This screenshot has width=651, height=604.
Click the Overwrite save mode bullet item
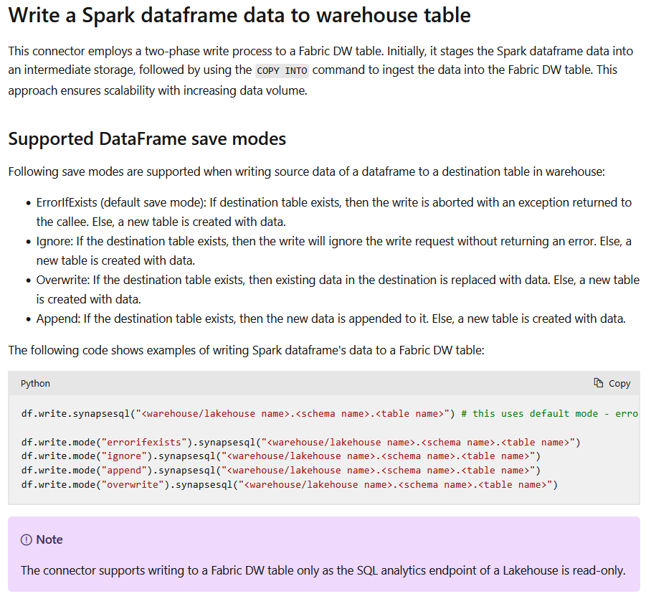point(337,289)
